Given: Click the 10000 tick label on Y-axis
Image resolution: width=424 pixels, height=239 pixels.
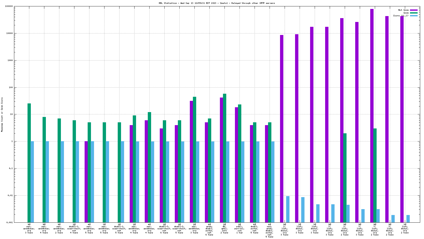Looking at the screenshot, I should 9,33.
